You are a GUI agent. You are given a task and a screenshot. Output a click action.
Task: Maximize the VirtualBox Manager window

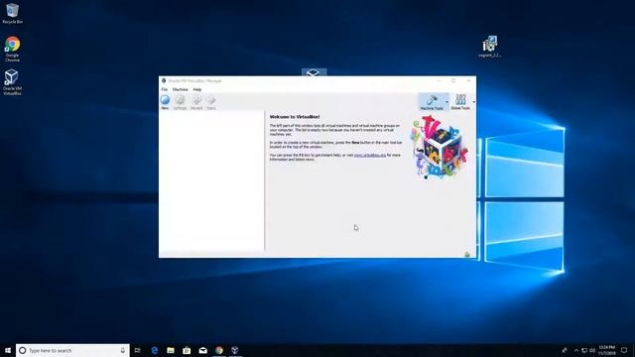(x=453, y=81)
